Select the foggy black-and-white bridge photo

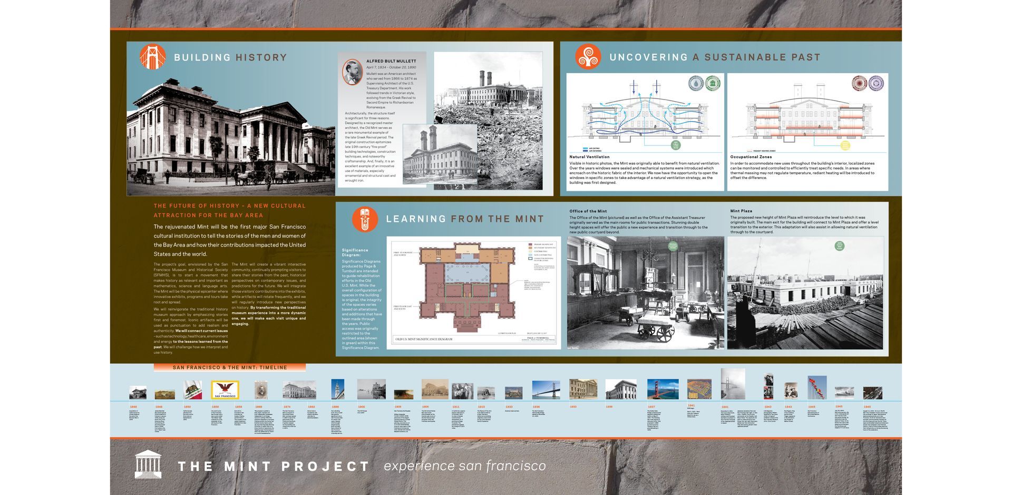coord(733,384)
